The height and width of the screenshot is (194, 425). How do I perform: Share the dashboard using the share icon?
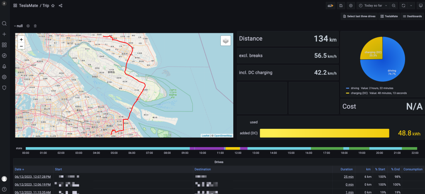tap(61, 6)
